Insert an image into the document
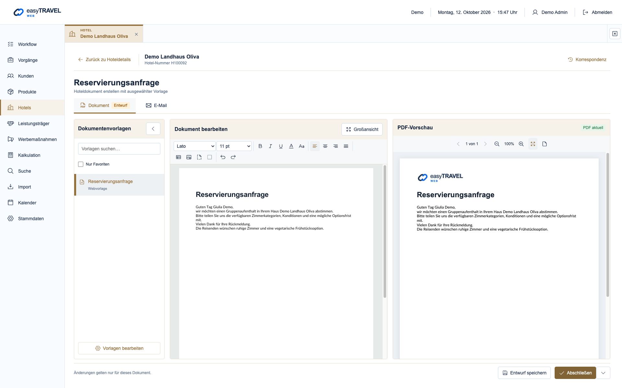622x388 pixels. pyautogui.click(x=189, y=157)
